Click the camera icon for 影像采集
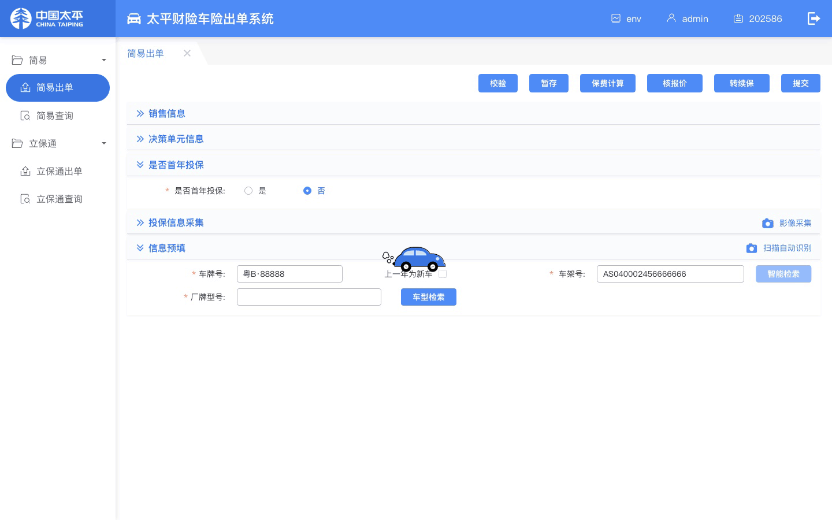 click(768, 223)
